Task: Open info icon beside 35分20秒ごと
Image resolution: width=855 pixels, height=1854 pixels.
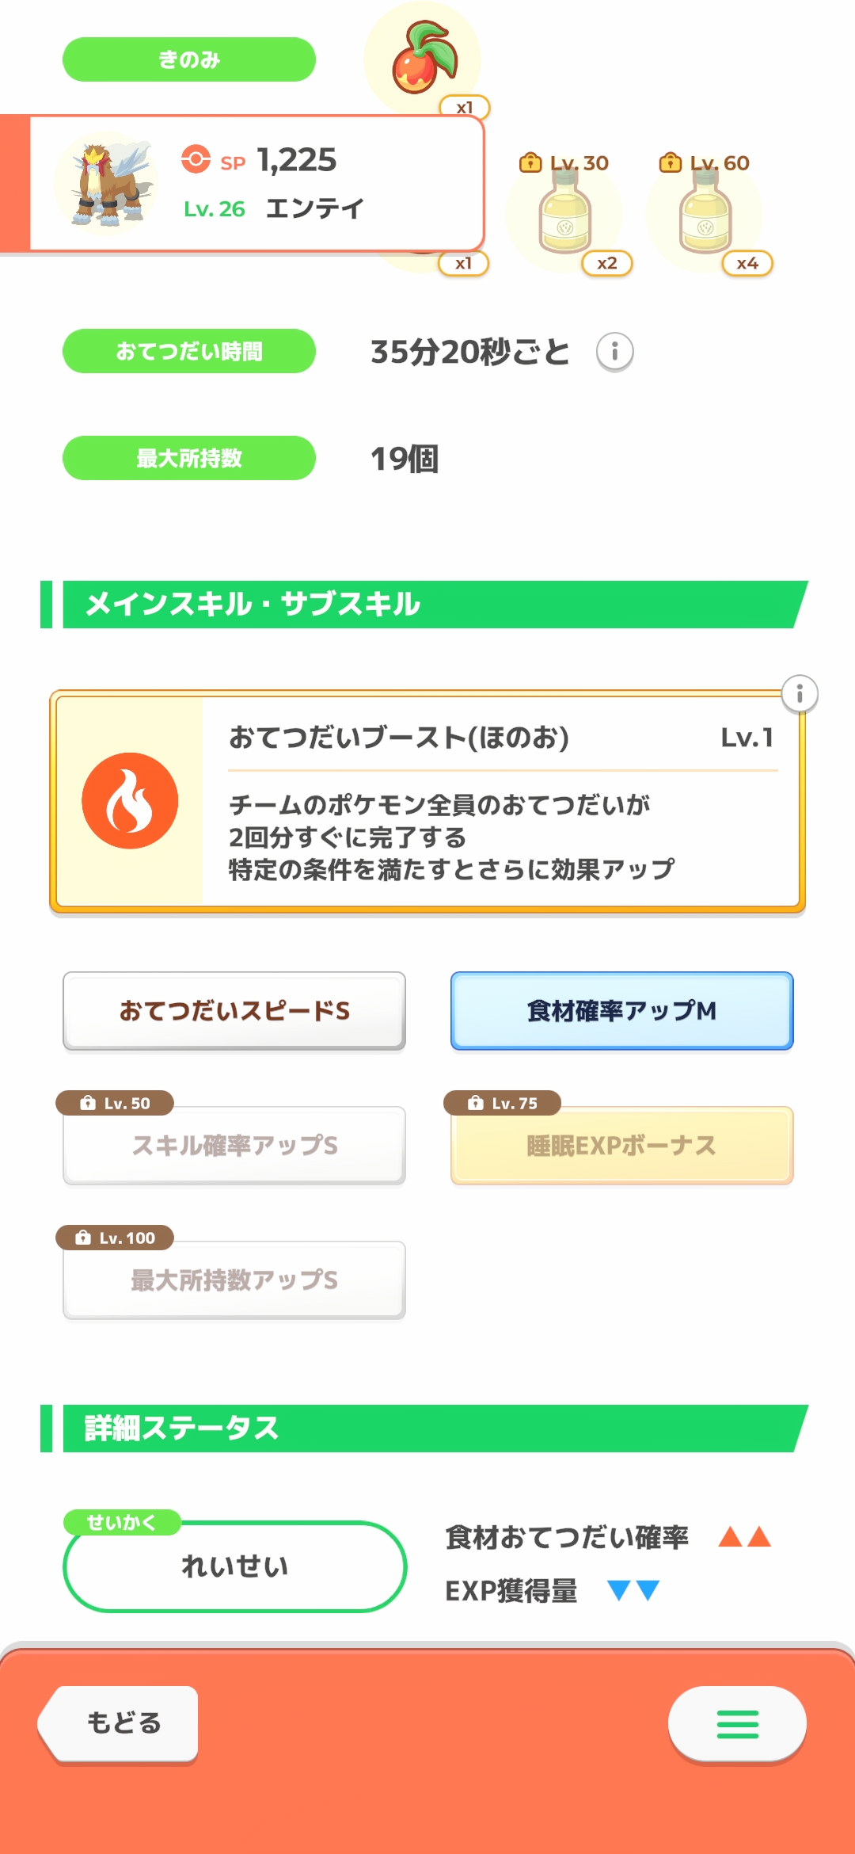Action: click(614, 351)
